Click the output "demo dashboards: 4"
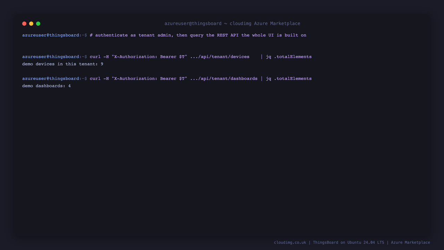The height and width of the screenshot is (250, 444). coord(46,86)
